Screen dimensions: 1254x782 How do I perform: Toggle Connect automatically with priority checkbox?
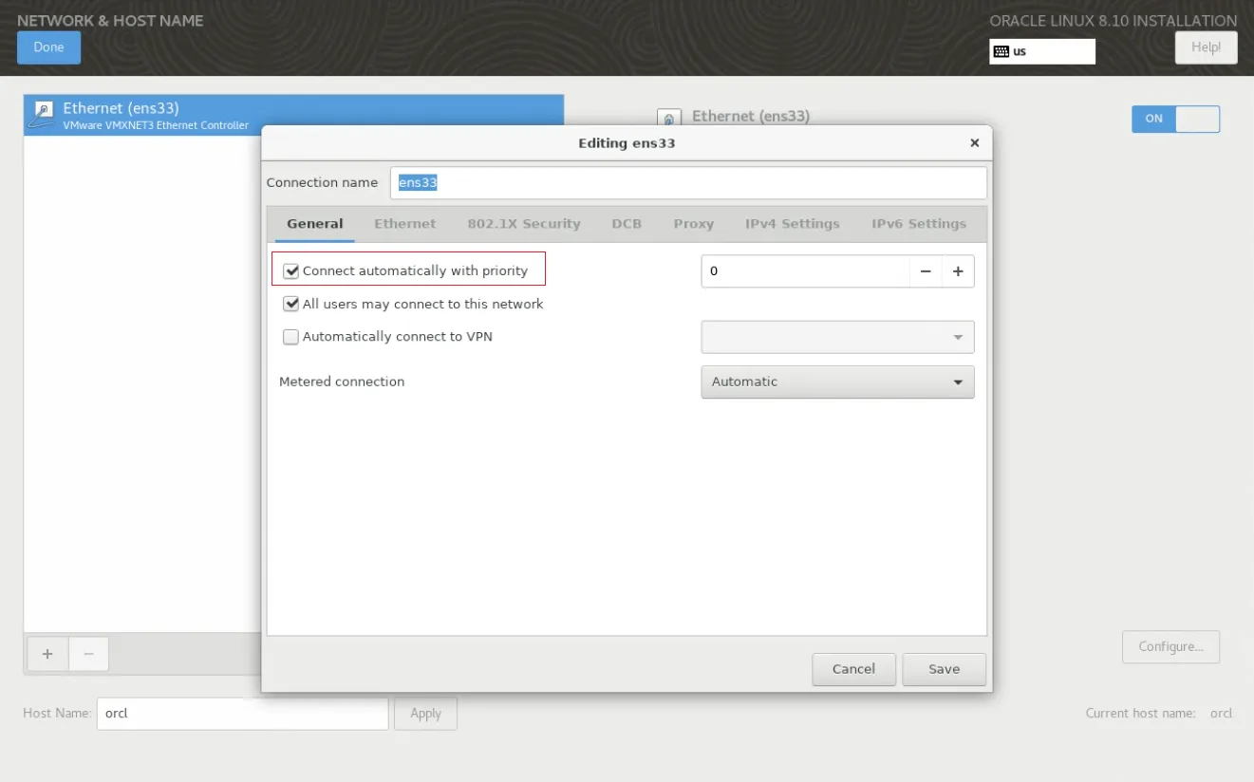point(291,271)
